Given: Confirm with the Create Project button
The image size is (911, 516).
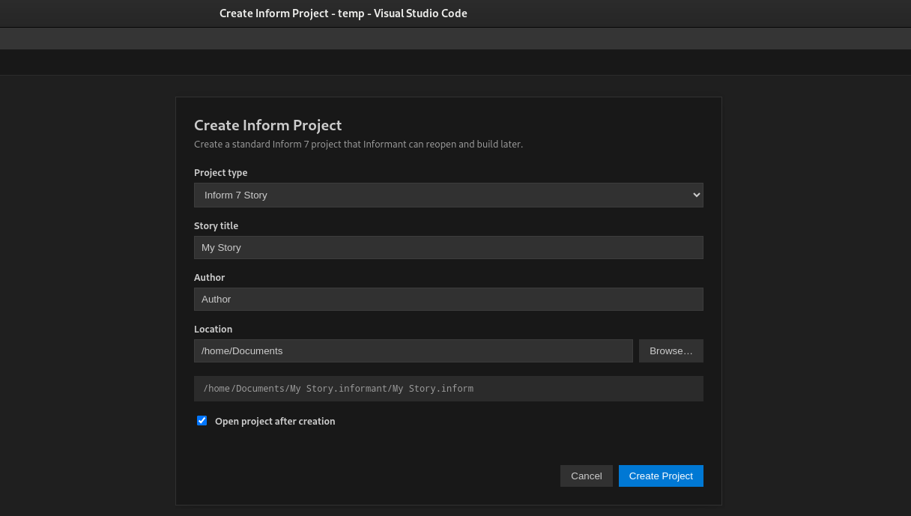Looking at the screenshot, I should coord(661,476).
